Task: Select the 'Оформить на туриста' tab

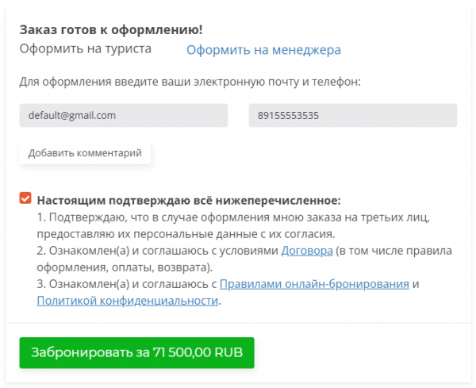Action: (86, 49)
